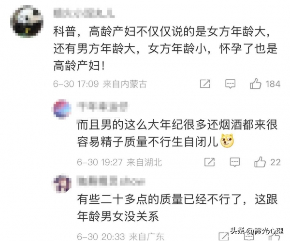
Task: Open the purple avatar of third commenter
Action: pyautogui.click(x=62, y=184)
